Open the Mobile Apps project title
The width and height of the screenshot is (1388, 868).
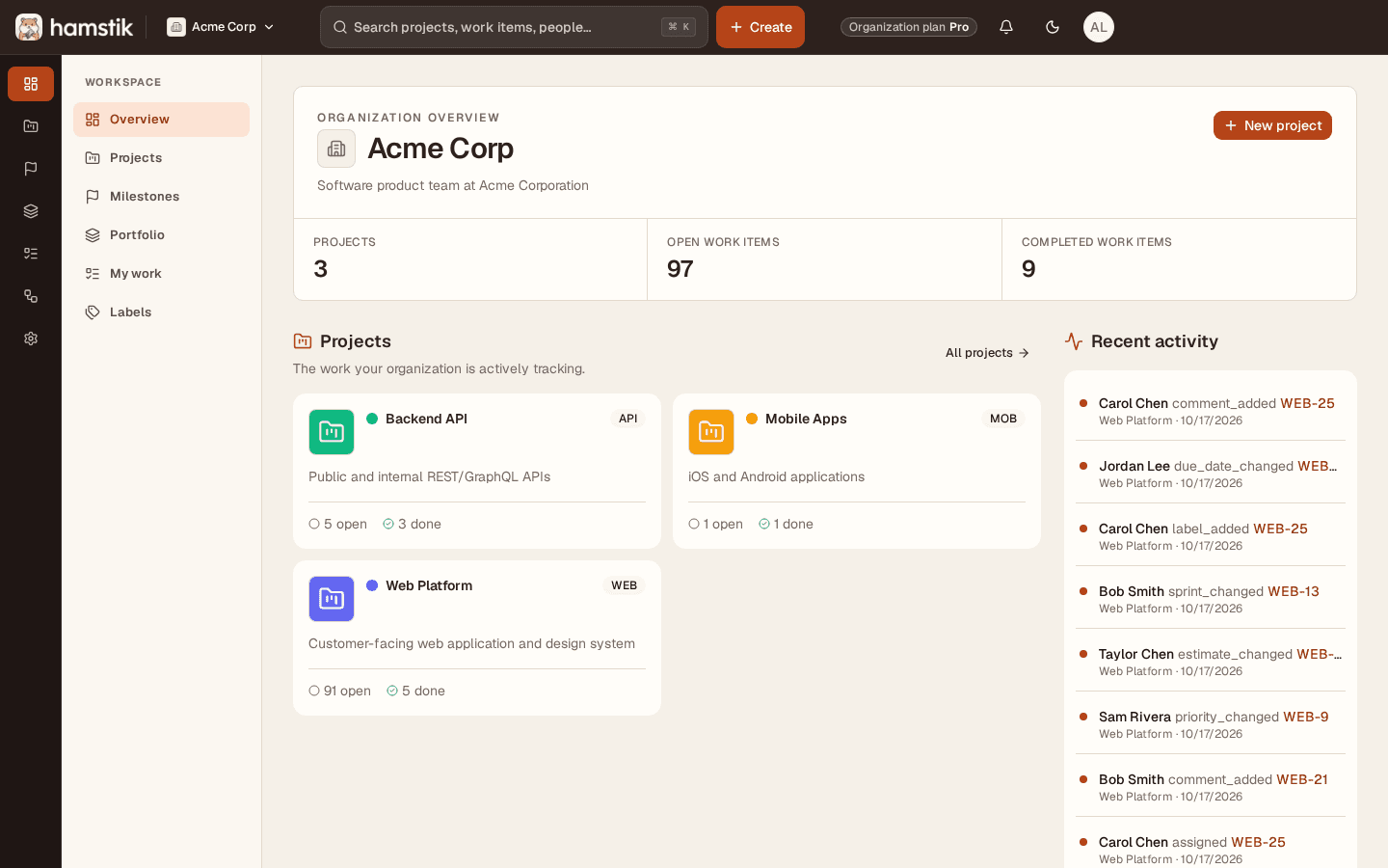click(806, 419)
